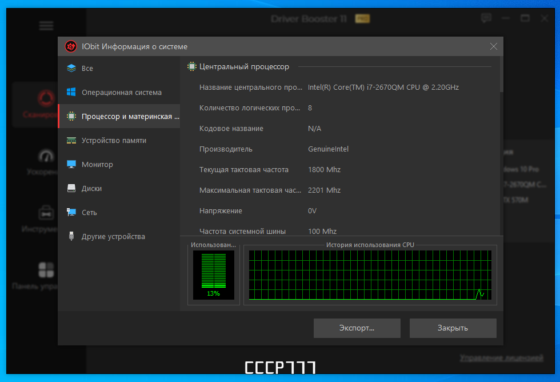Click the disk drive icon
This screenshot has width=560, height=382.
point(71,188)
